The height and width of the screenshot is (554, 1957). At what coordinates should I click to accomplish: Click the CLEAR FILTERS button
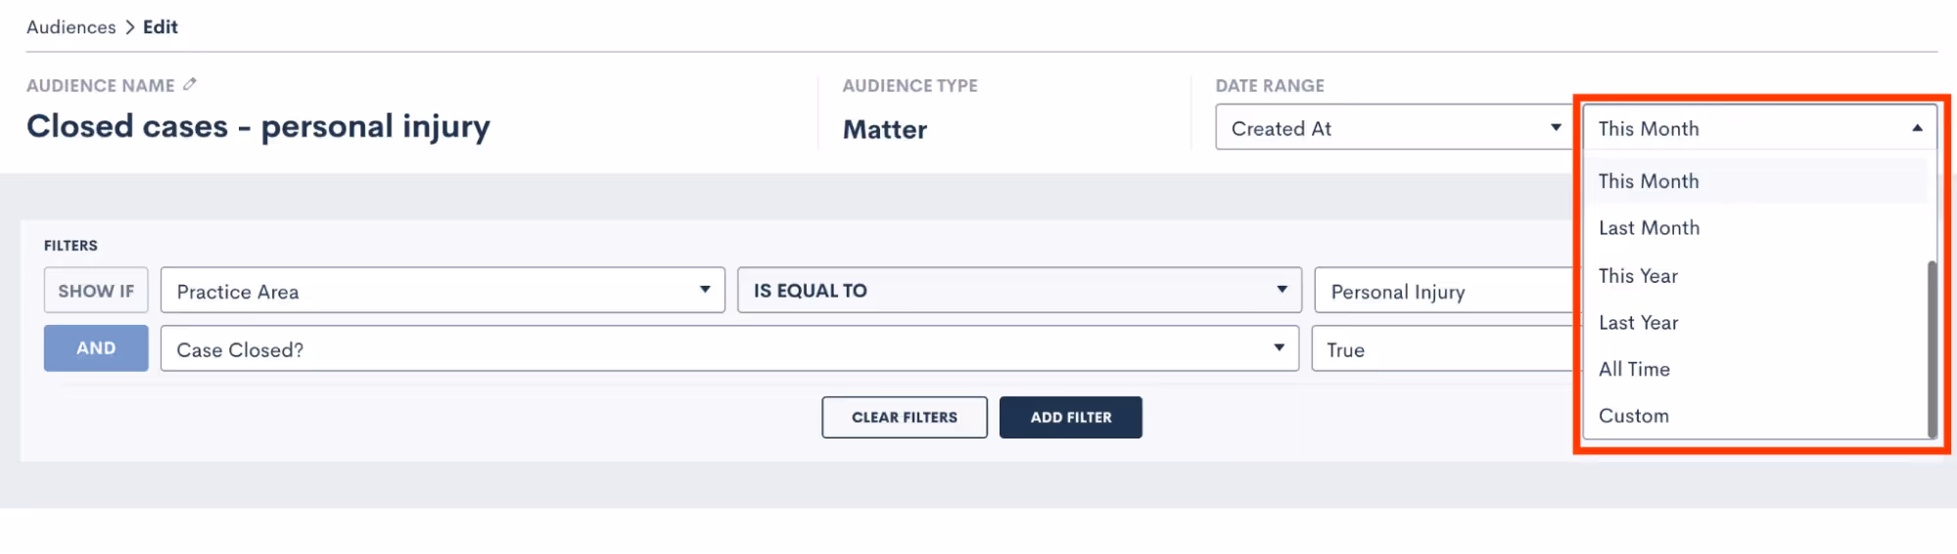click(x=905, y=417)
